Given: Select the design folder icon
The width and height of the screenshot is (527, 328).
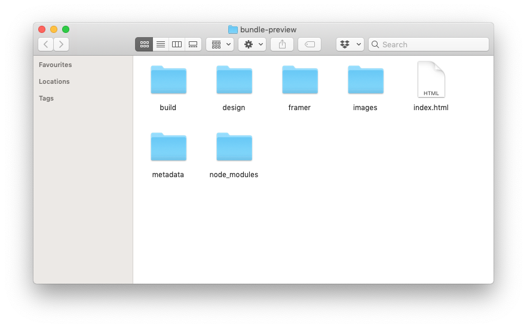Looking at the screenshot, I should click(234, 80).
